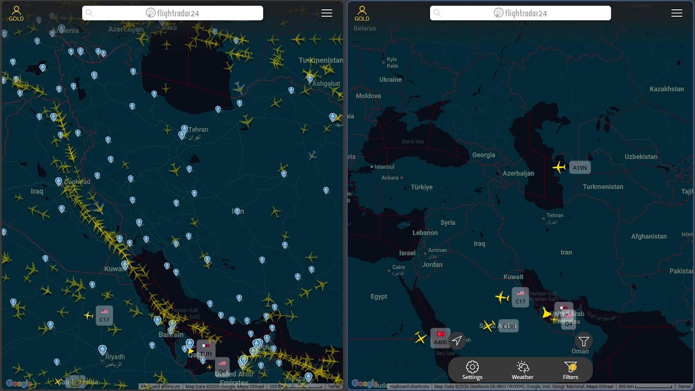
Task: Click the Q4 label in right pane
Action: pyautogui.click(x=568, y=320)
